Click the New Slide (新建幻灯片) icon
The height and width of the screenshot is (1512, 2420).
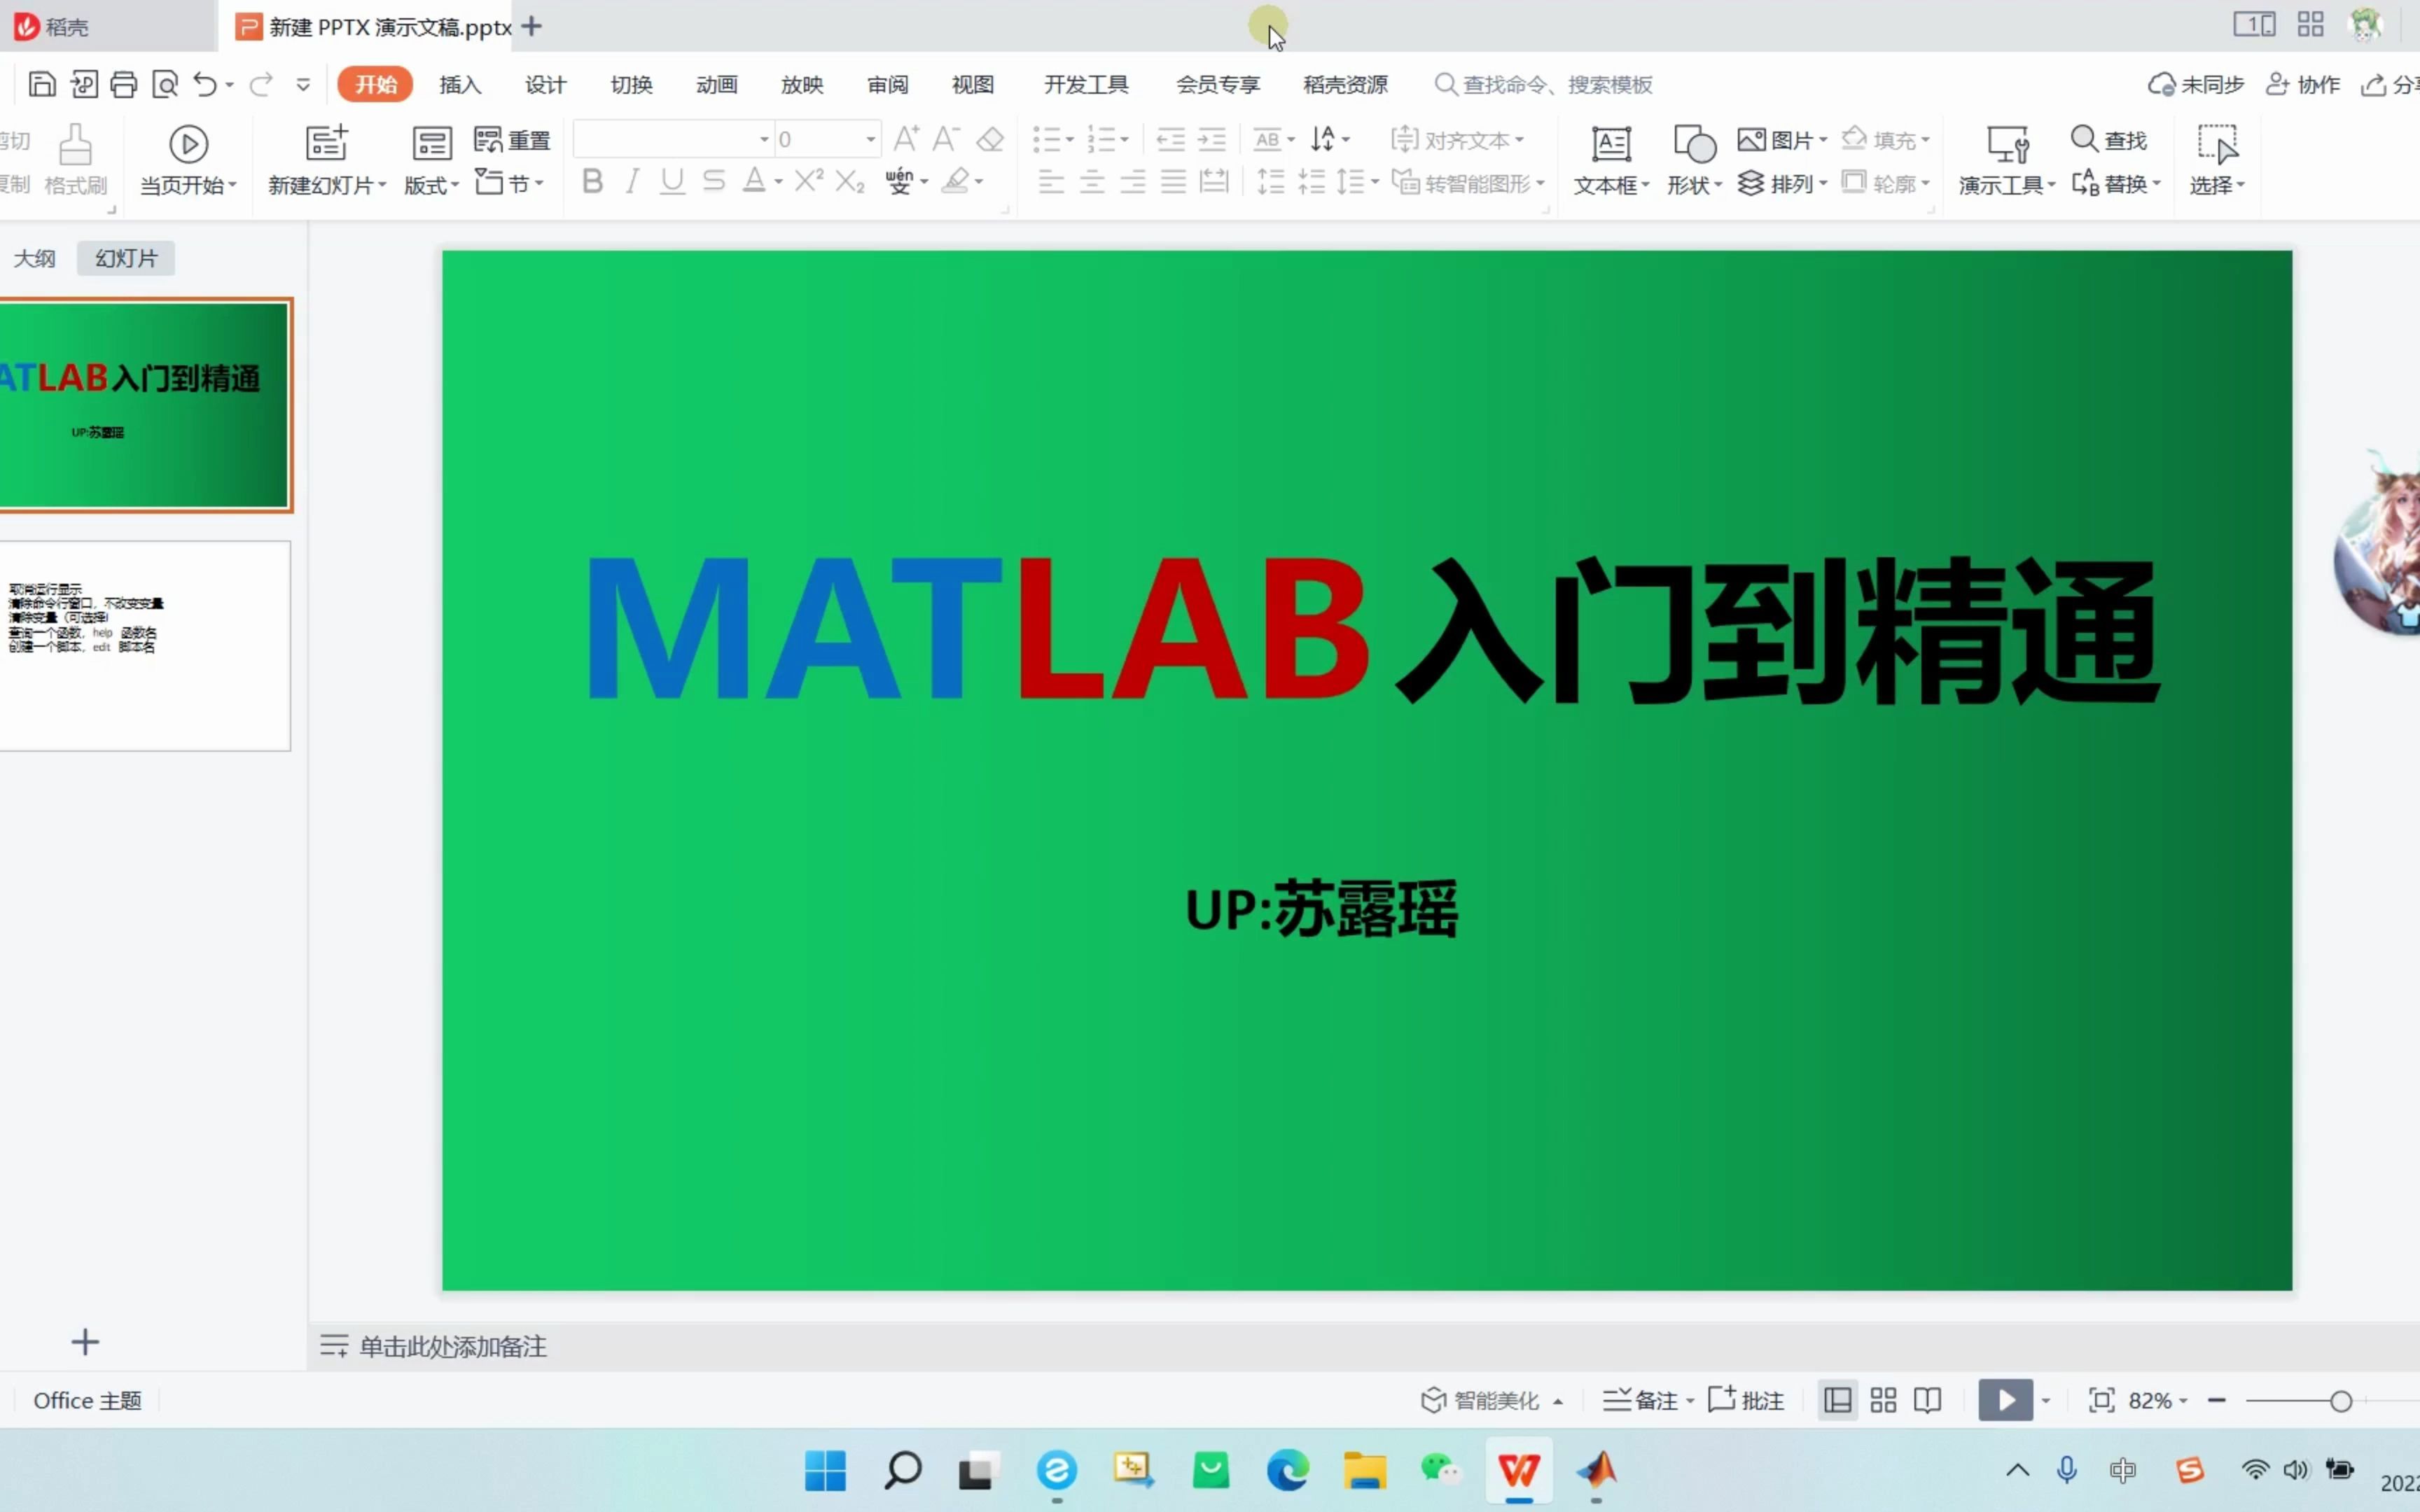tap(326, 143)
